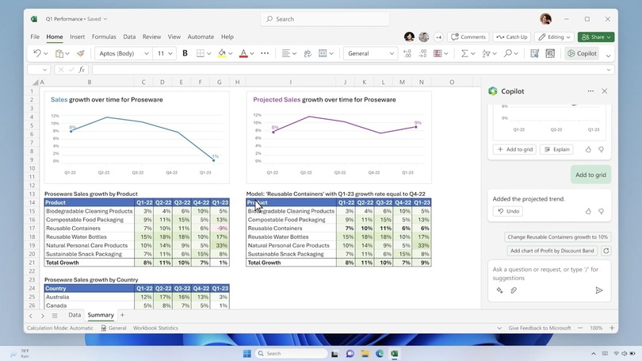The height and width of the screenshot is (361, 642).
Task: Thumbs down the 'Added the projected trend' reply
Action: (601, 211)
